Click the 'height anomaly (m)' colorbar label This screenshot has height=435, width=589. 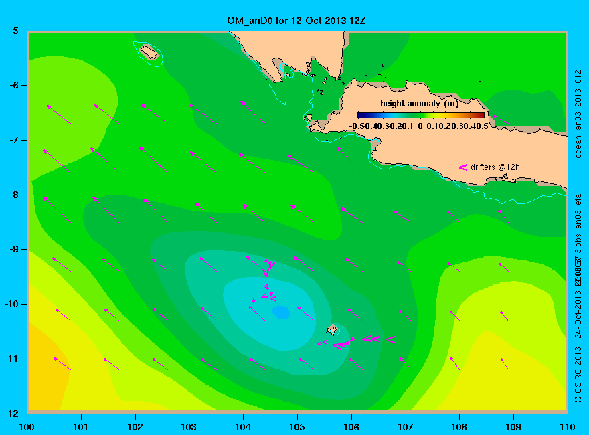coord(419,104)
